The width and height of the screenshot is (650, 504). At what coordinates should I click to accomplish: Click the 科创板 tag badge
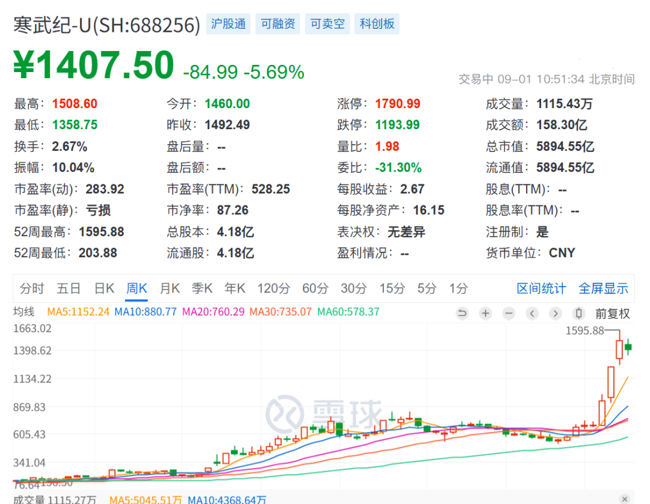point(377,24)
